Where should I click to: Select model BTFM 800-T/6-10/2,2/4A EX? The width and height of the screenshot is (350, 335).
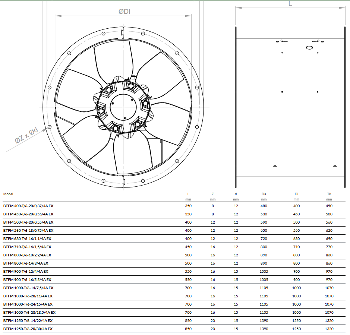click(27, 255)
